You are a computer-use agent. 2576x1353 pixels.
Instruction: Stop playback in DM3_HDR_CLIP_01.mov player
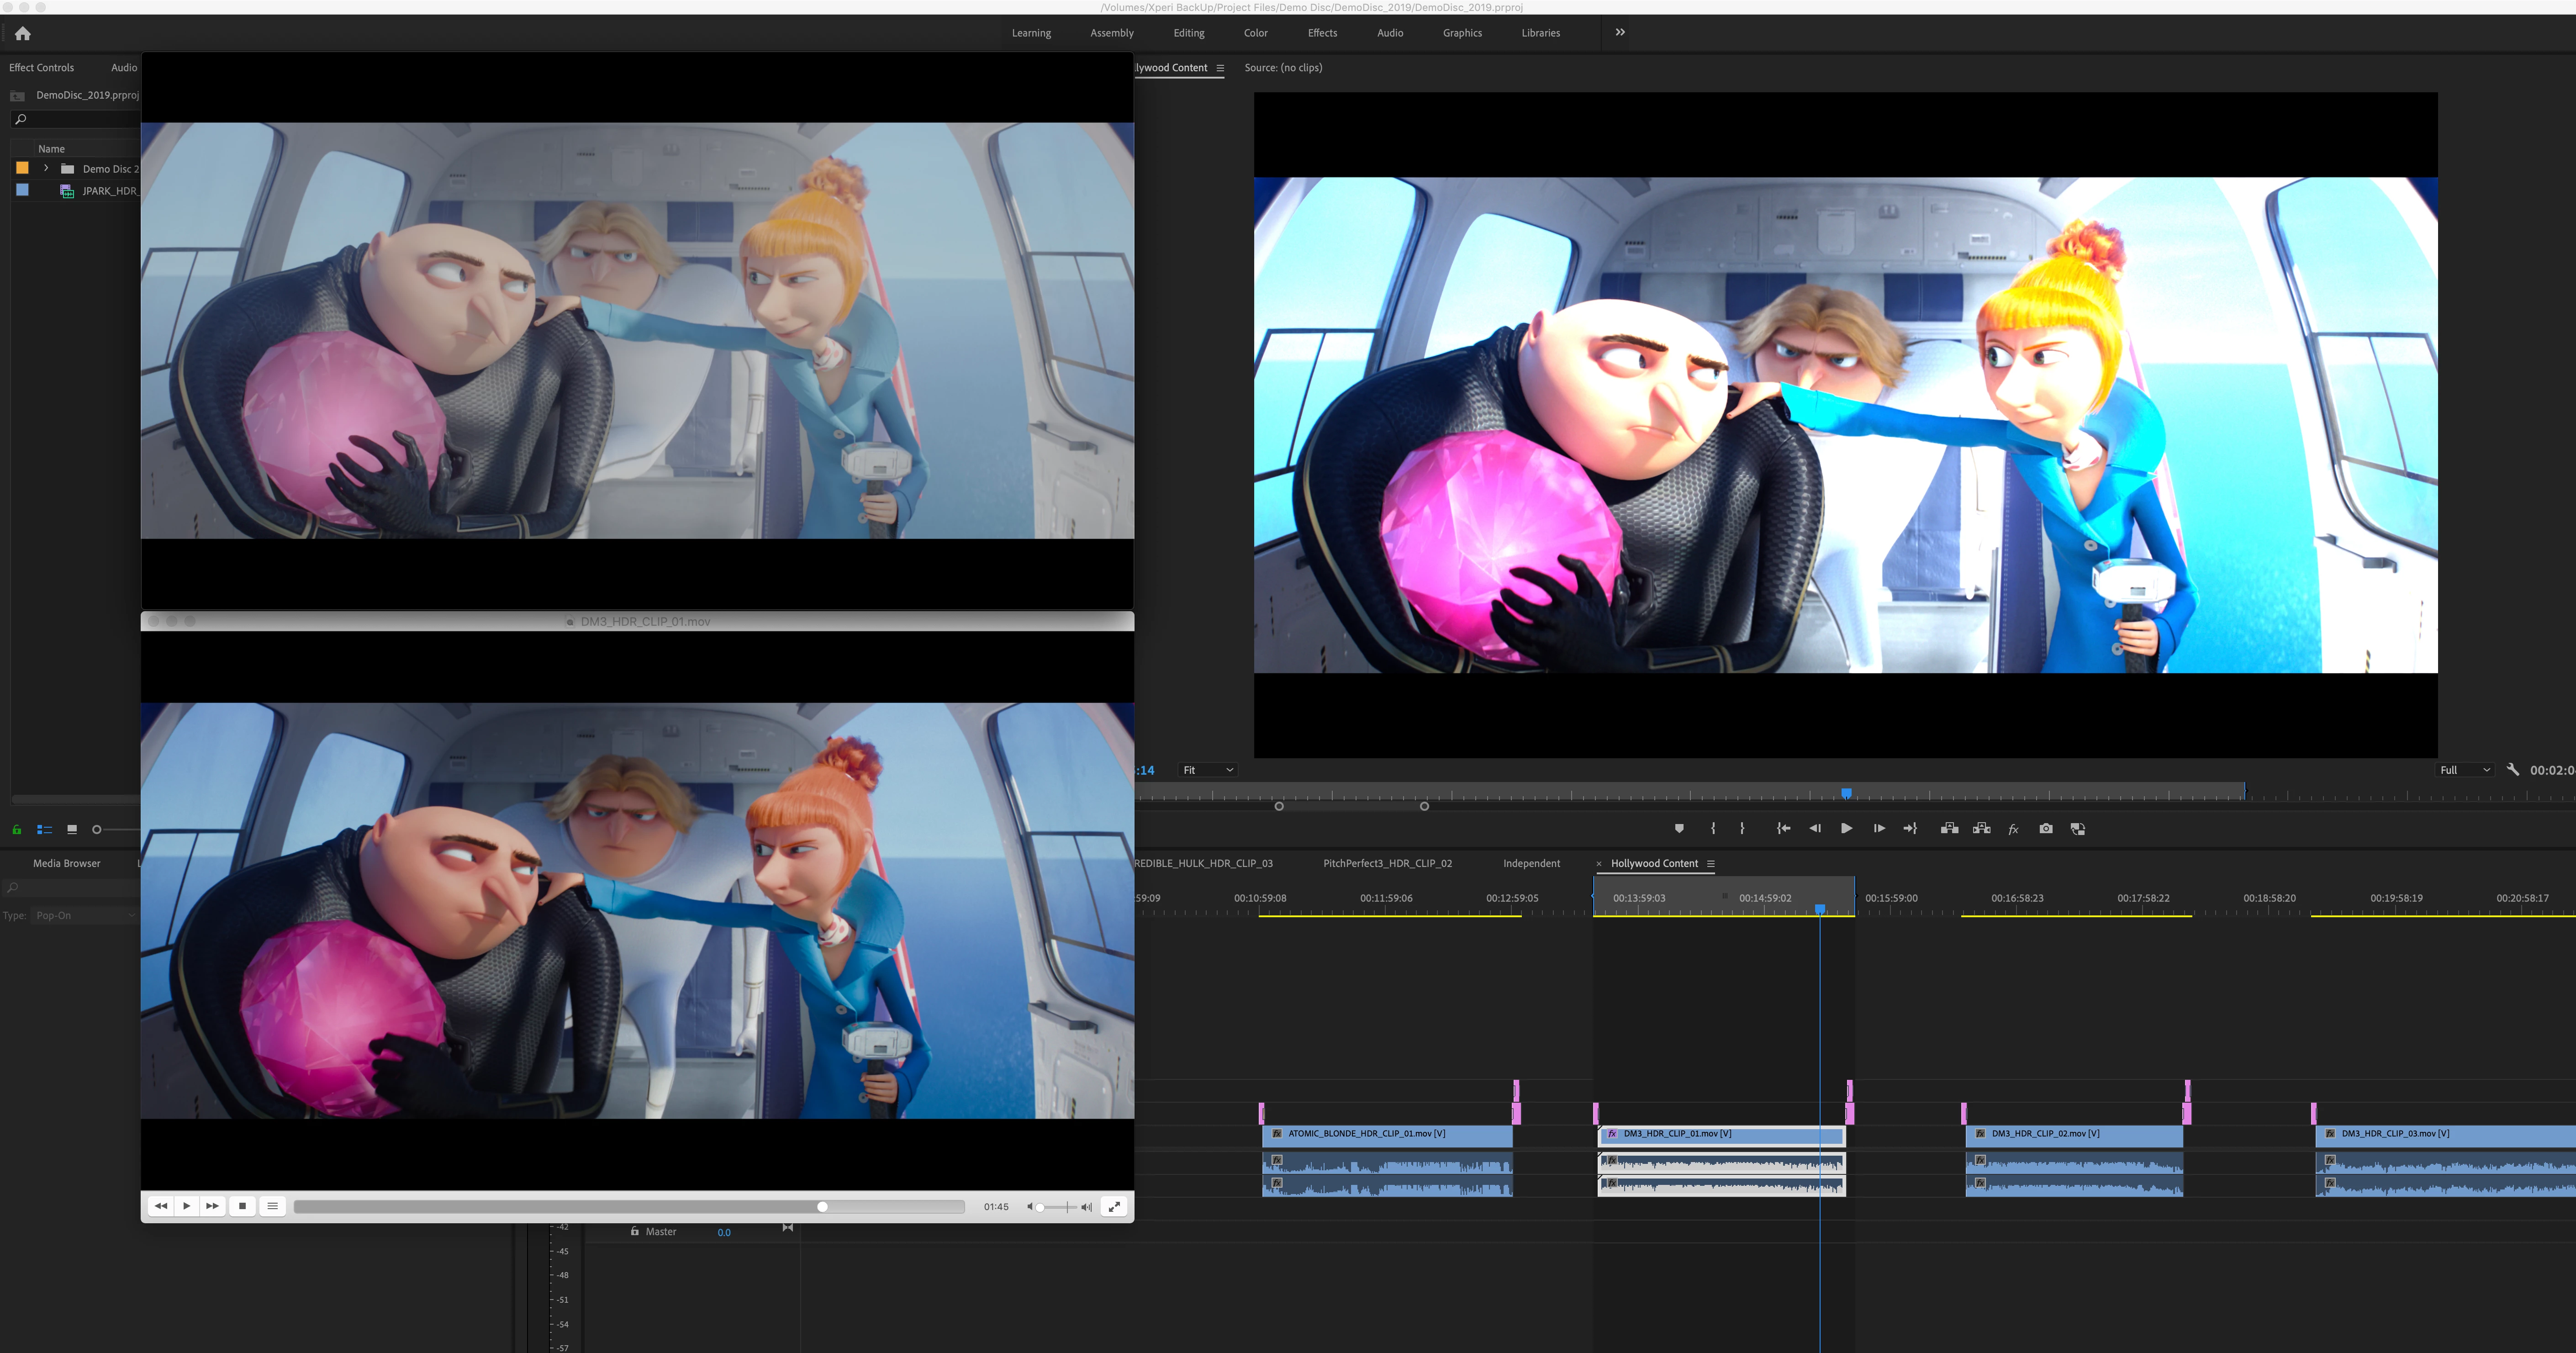pyautogui.click(x=242, y=1206)
